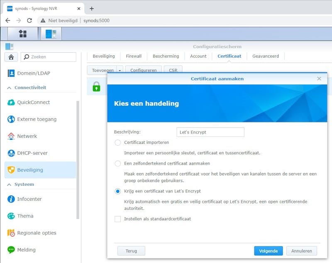332x263 pixels.
Task: Switch to the Firewall tab
Action: 134,56
